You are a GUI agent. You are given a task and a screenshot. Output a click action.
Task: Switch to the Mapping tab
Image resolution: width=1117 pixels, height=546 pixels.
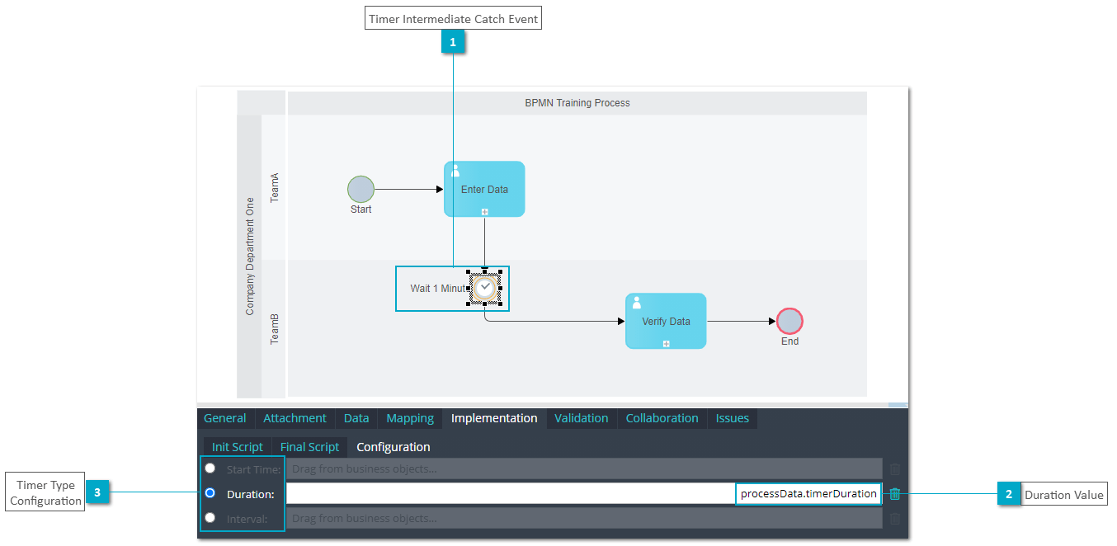tap(410, 418)
